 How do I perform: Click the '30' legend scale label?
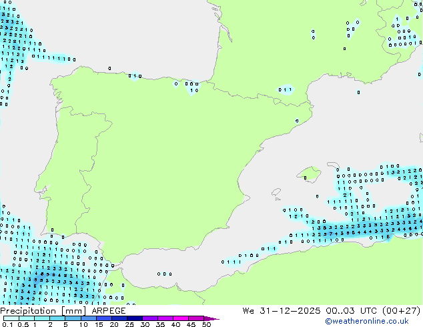tap(145, 324)
